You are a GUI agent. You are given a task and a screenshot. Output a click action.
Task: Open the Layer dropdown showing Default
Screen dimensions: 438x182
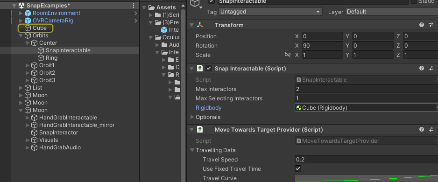pyautogui.click(x=392, y=12)
